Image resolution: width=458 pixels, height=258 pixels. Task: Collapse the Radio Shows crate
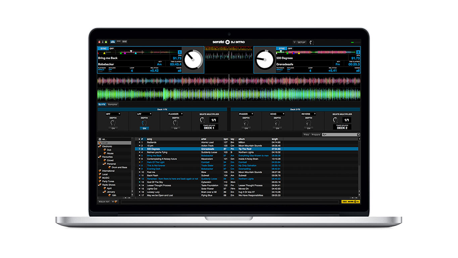point(100,185)
